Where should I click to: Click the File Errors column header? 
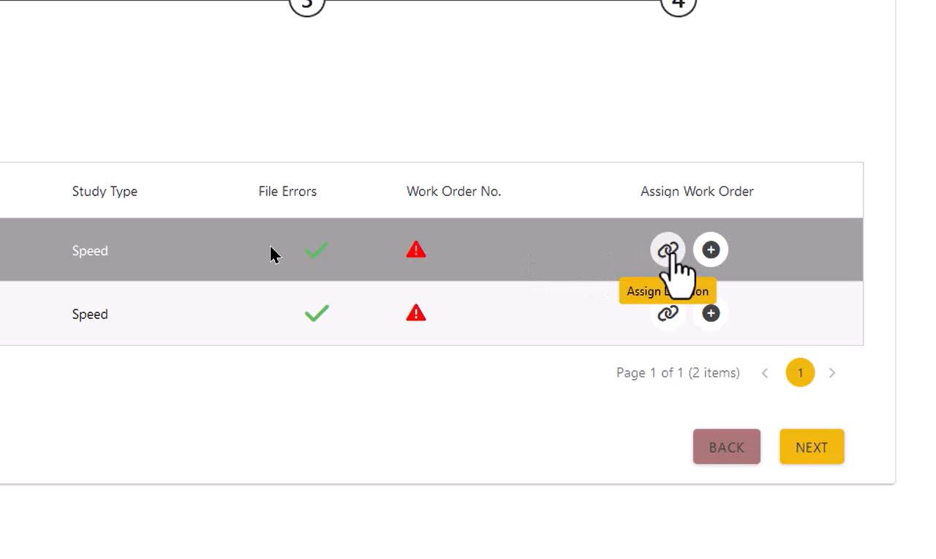287,192
